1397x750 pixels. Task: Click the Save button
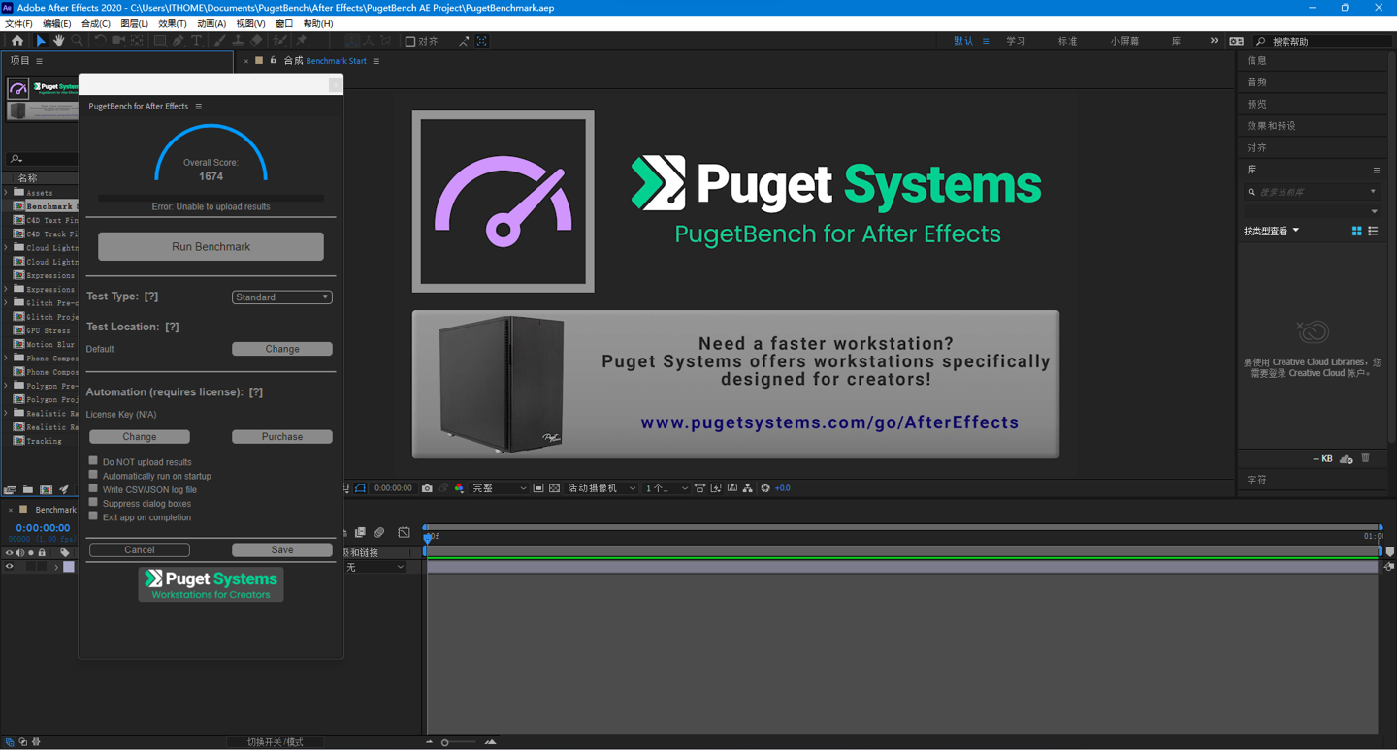[x=282, y=549]
